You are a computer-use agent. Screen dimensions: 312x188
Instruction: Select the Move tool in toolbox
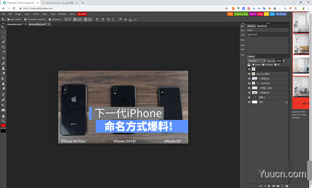[3, 27]
